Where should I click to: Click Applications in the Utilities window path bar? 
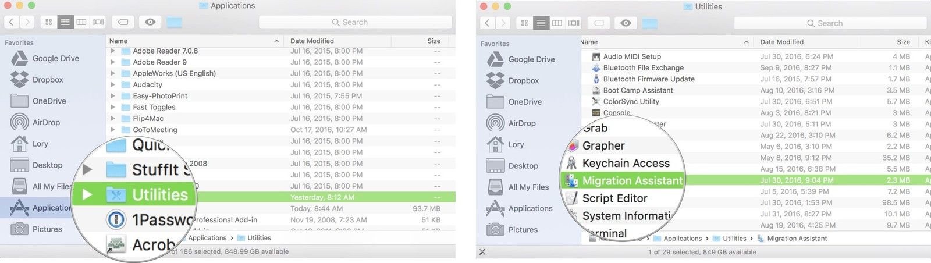pyautogui.click(x=682, y=239)
